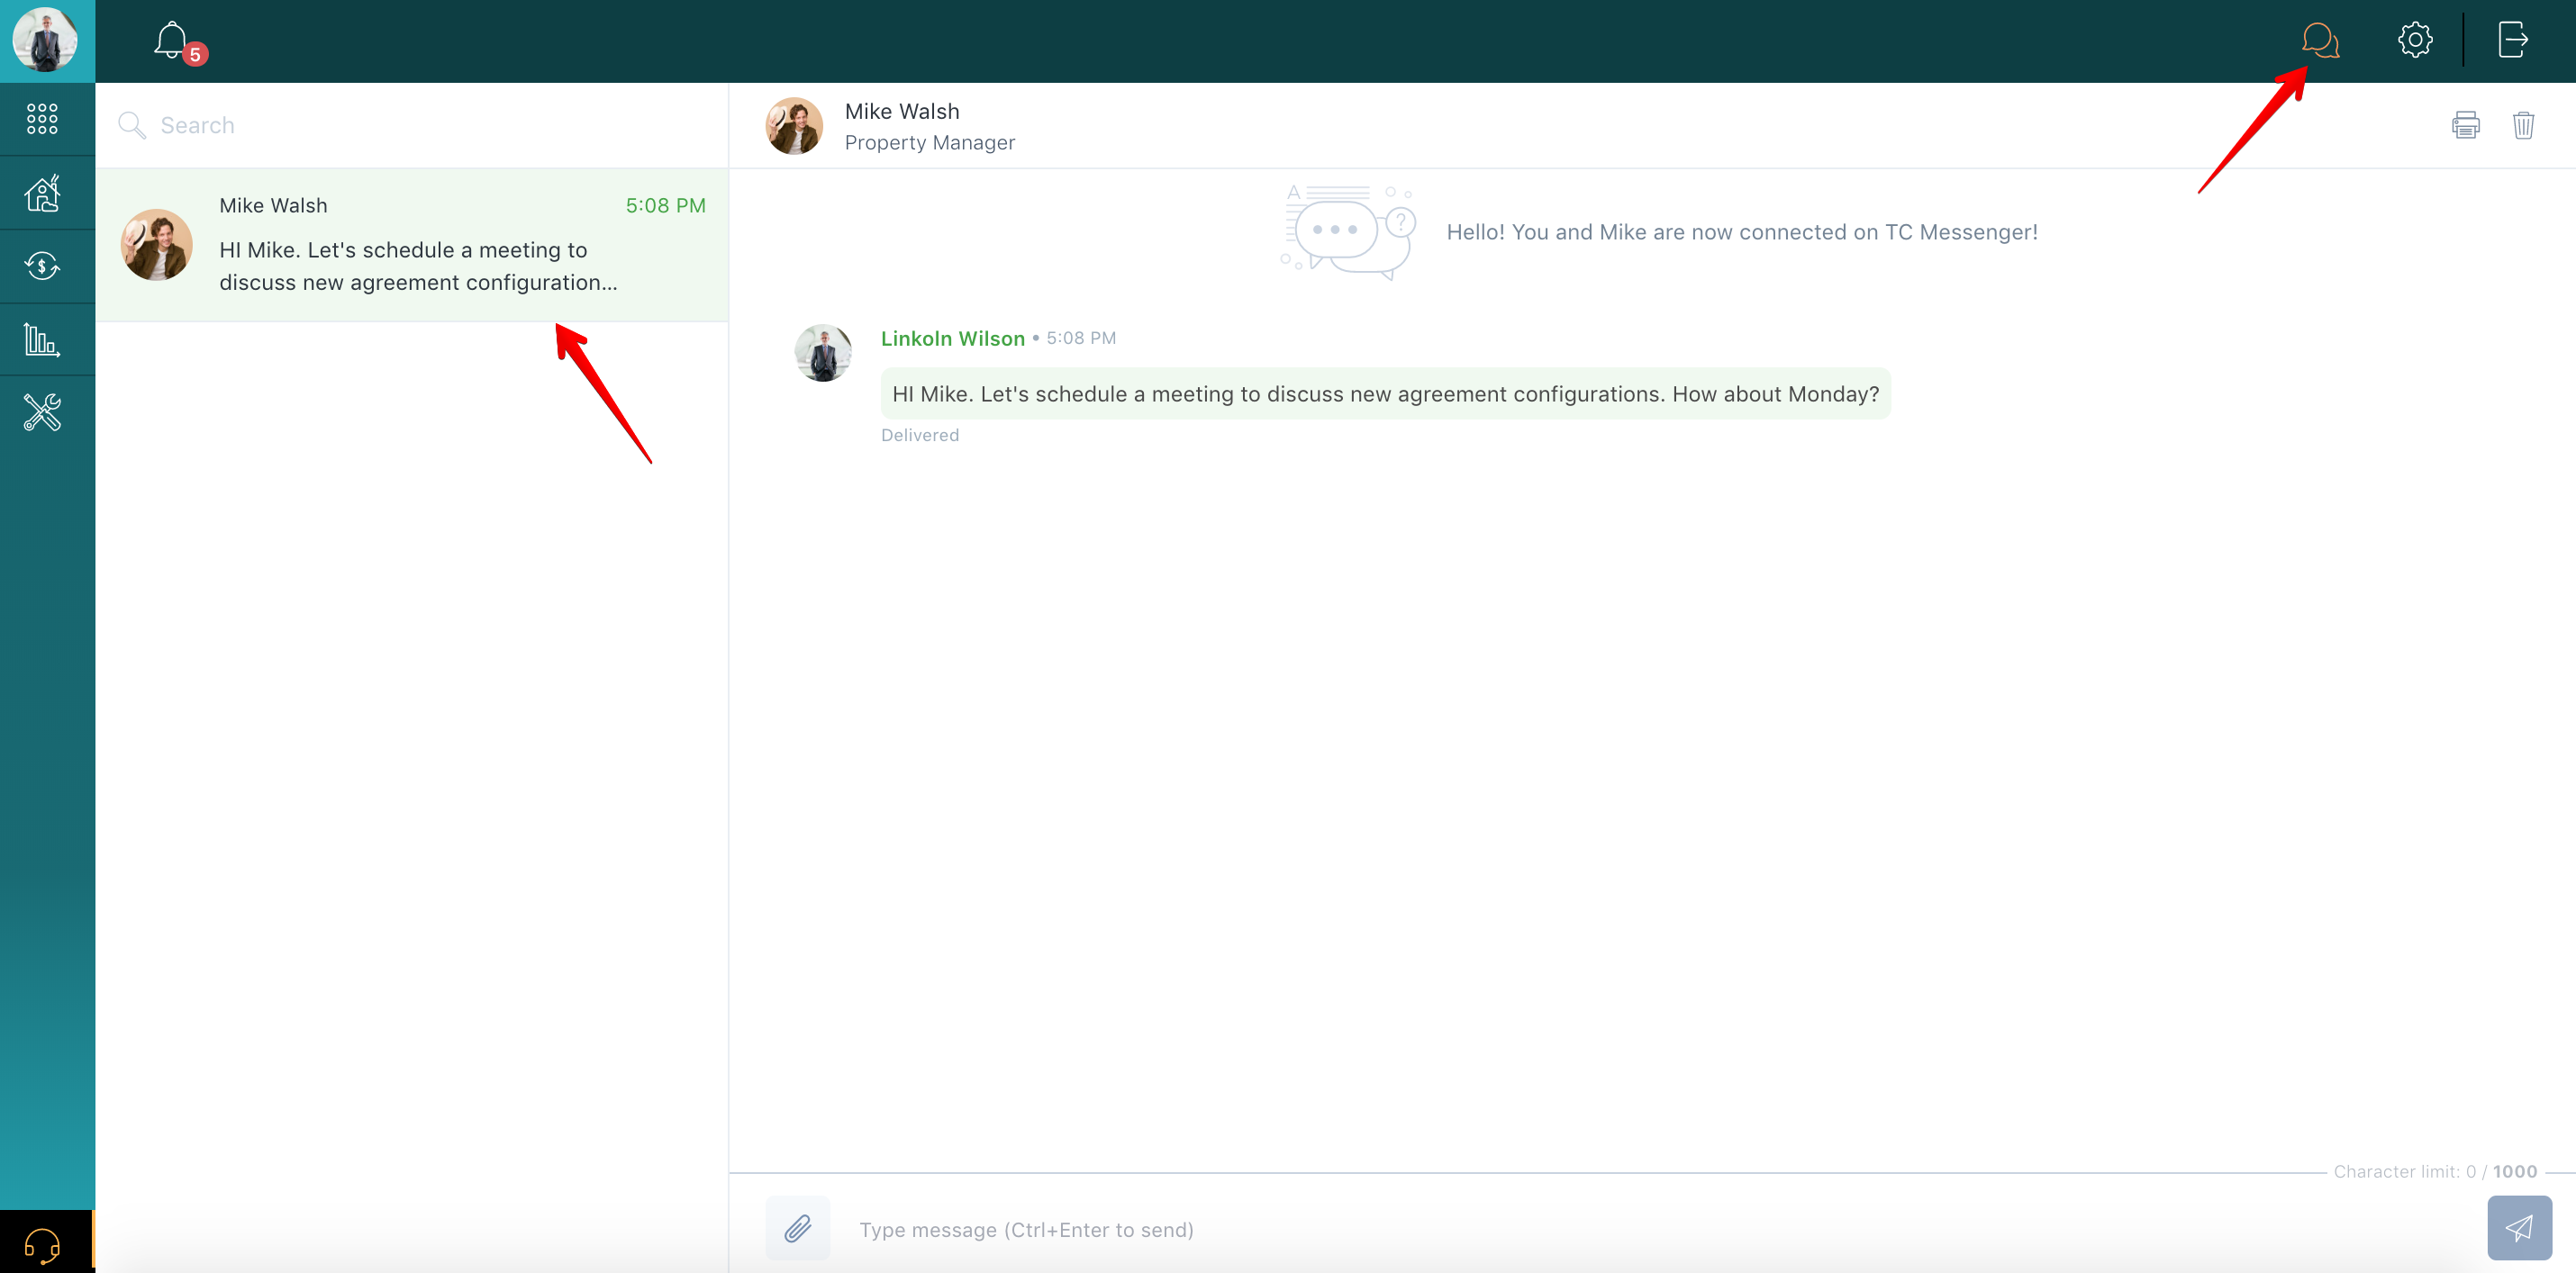2576x1273 pixels.
Task: Click the message bubble about Monday meeting
Action: (x=1385, y=393)
